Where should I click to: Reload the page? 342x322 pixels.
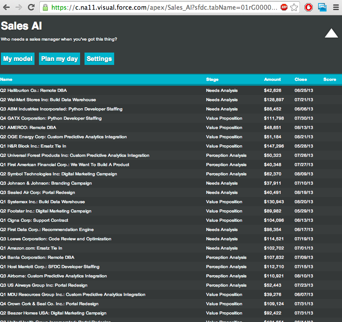click(31, 8)
